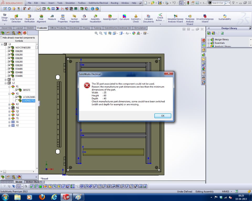252x201 pixels.
Task: Open the Routing menu
Action: (x=114, y=3)
